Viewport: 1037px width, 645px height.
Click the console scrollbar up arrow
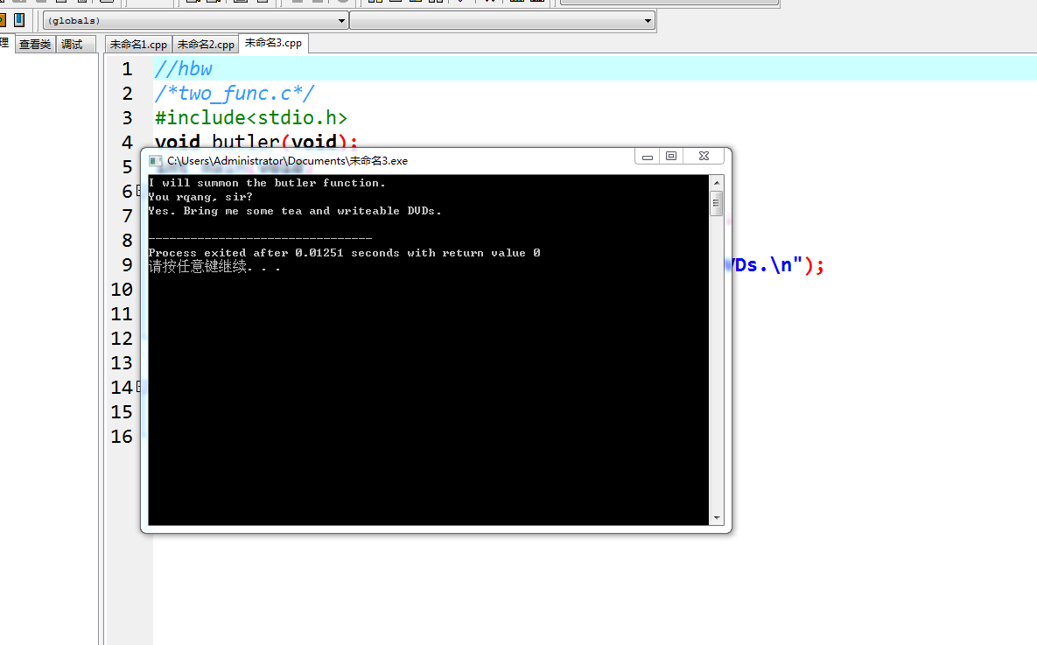716,183
